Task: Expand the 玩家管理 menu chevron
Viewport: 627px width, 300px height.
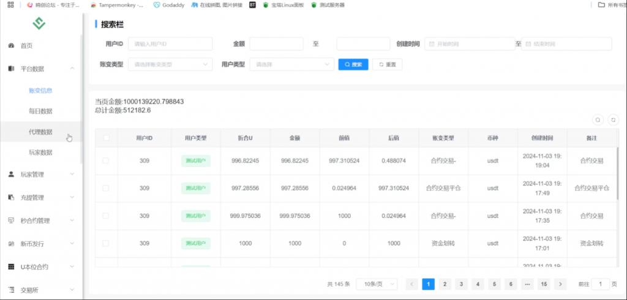Action: tap(72, 174)
